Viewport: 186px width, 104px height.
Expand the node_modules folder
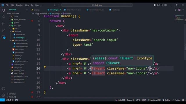tap(10, 20)
